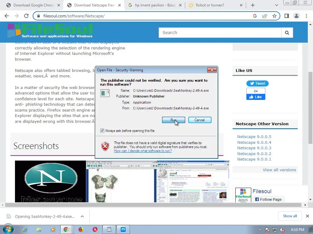This screenshot has height=234, width=313.
Task: Reload the page with refresh icon
Action: click(x=26, y=16)
